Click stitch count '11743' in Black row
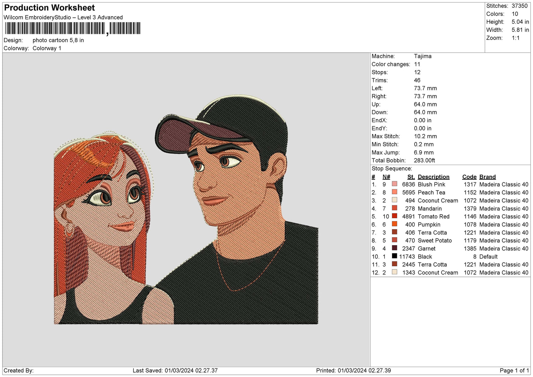The image size is (533, 377). [x=407, y=257]
